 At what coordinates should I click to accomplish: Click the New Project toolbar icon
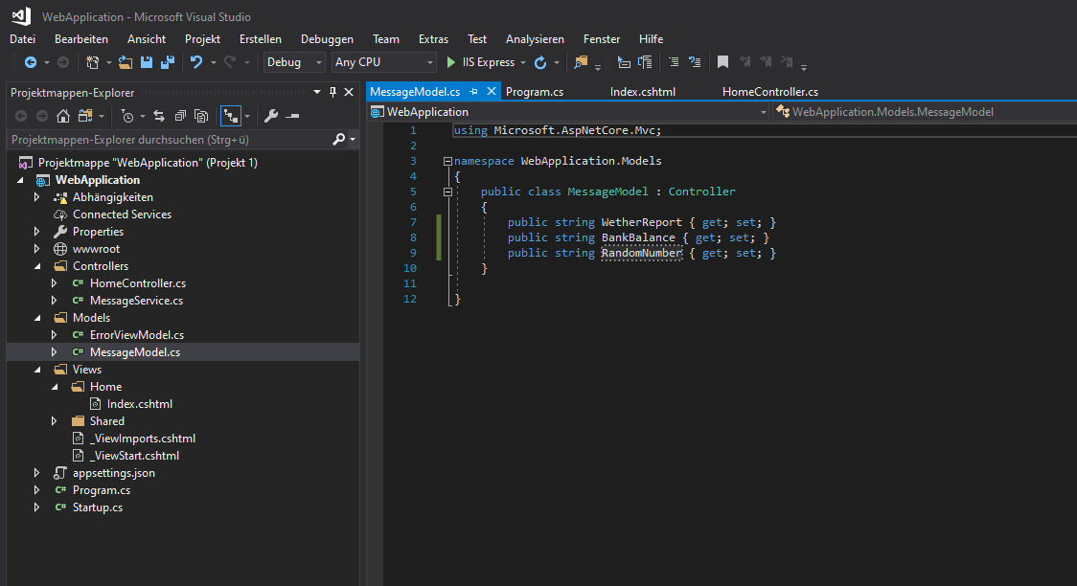pyautogui.click(x=92, y=62)
